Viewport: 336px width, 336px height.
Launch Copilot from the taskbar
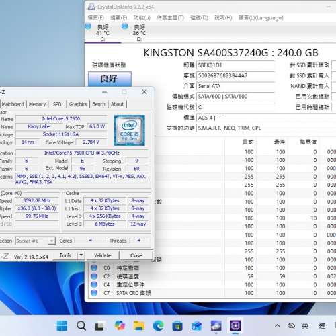point(120,325)
